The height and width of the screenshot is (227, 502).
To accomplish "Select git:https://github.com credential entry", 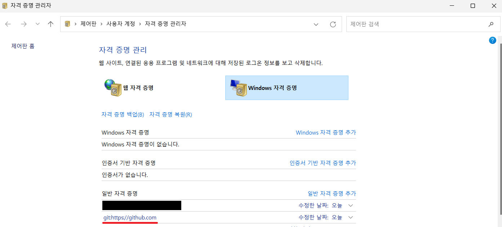I will 130,217.
